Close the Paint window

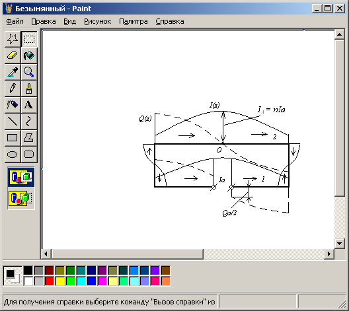click(340, 9)
